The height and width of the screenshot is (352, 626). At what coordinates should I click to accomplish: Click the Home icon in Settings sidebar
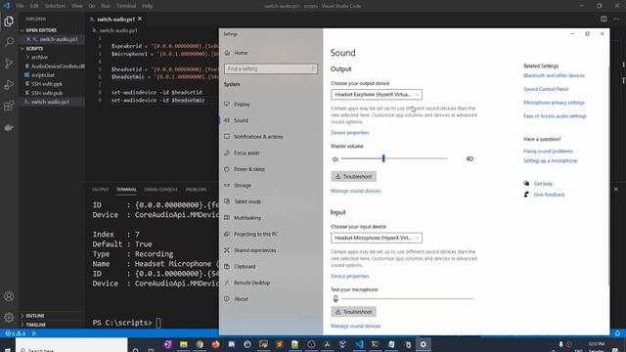[x=227, y=53]
